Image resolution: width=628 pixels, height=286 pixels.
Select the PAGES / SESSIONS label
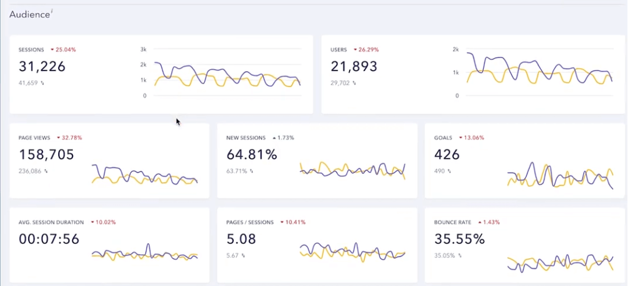(250, 222)
